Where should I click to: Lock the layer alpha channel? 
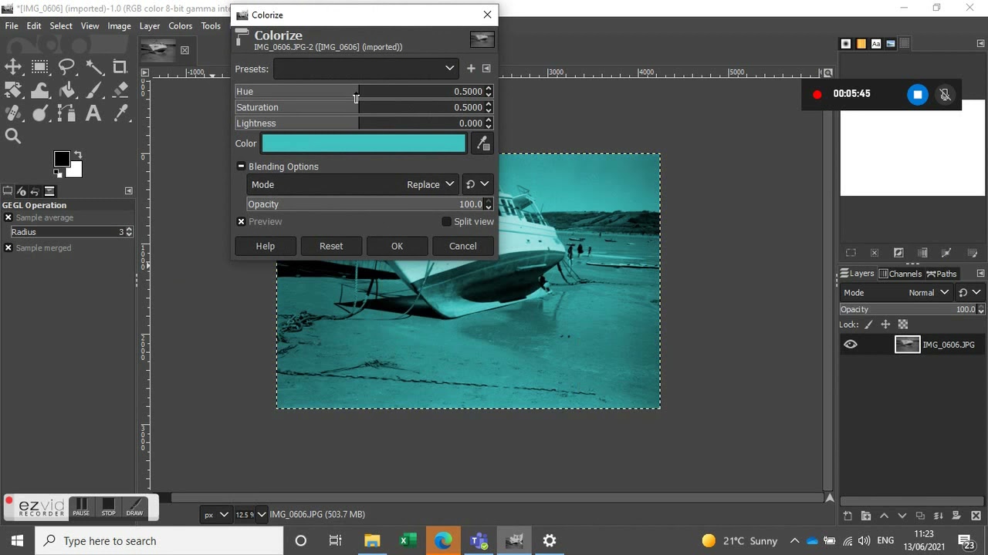coord(903,325)
